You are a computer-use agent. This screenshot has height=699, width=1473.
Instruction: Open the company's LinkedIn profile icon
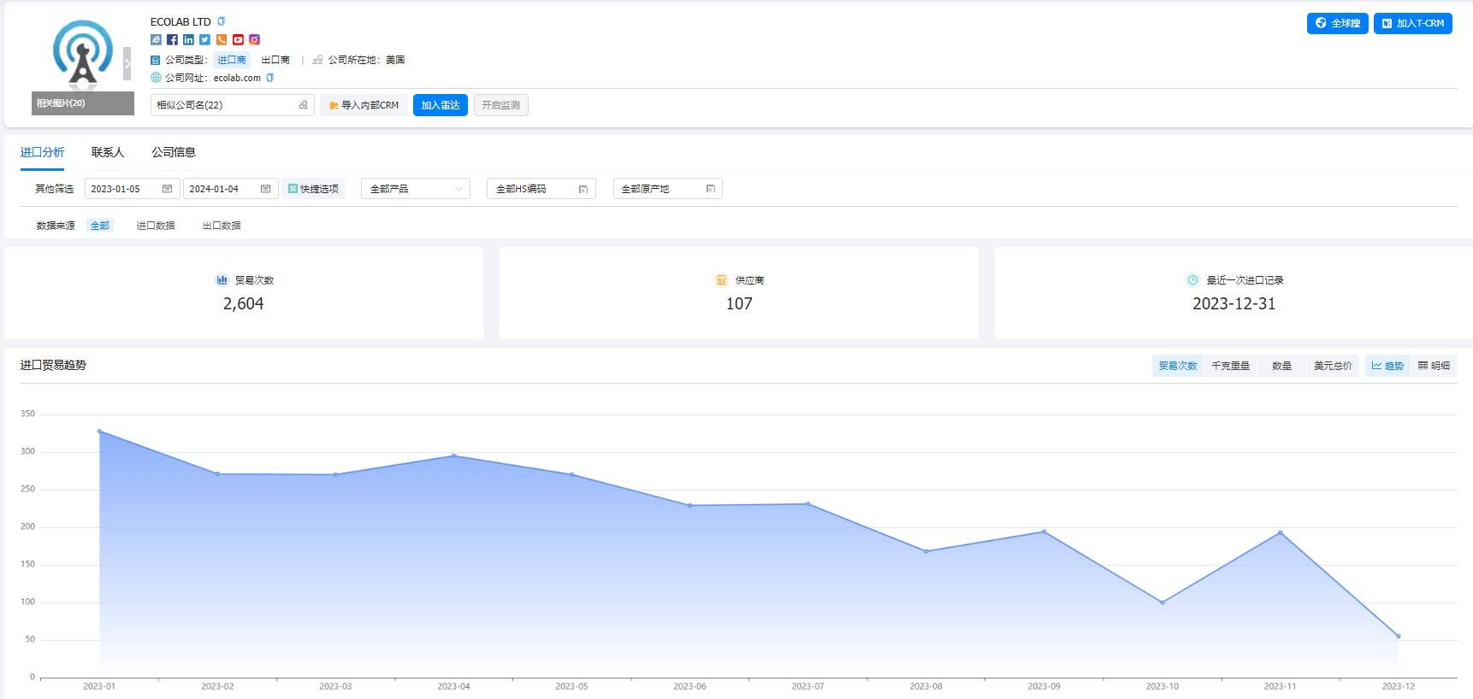[188, 39]
